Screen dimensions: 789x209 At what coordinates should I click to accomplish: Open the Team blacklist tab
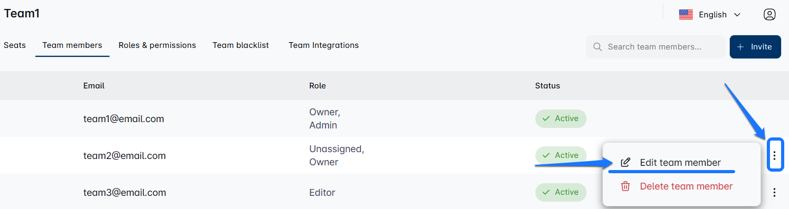pos(241,45)
